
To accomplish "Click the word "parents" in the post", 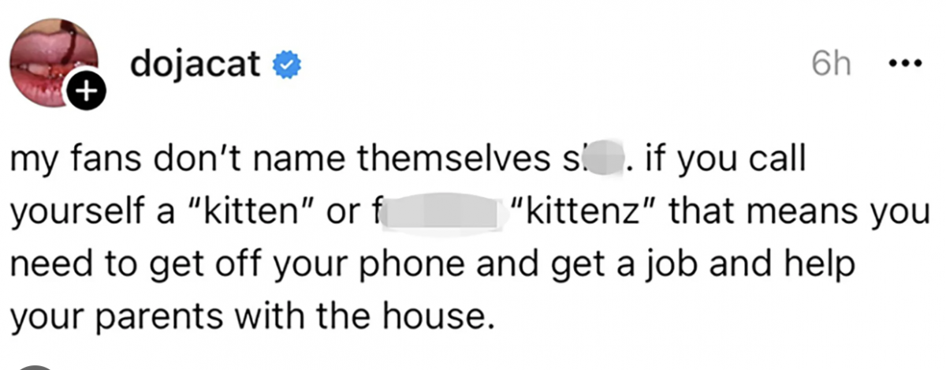I will click(159, 316).
